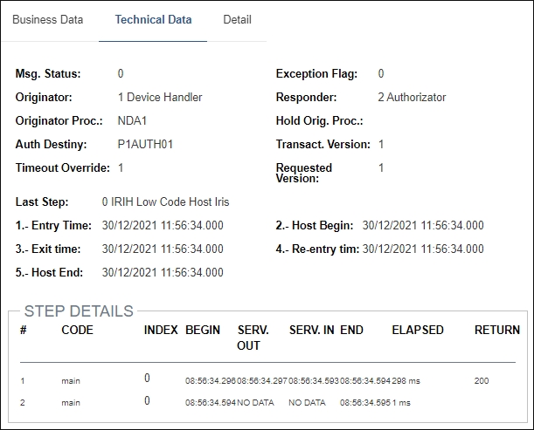The image size is (534, 430).
Task: Switch to the Business Data tab
Action: [x=47, y=19]
